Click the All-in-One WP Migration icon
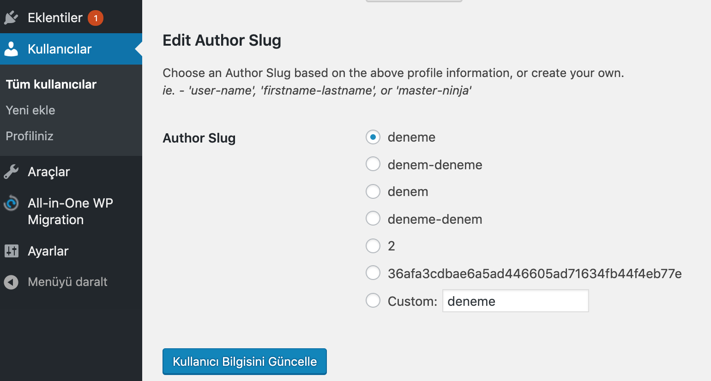The width and height of the screenshot is (711, 381). pyautogui.click(x=11, y=203)
